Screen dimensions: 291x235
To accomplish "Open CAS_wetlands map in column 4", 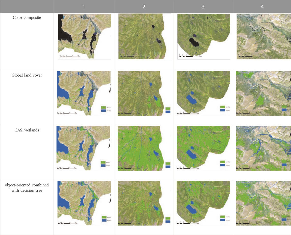I will point(264,148).
